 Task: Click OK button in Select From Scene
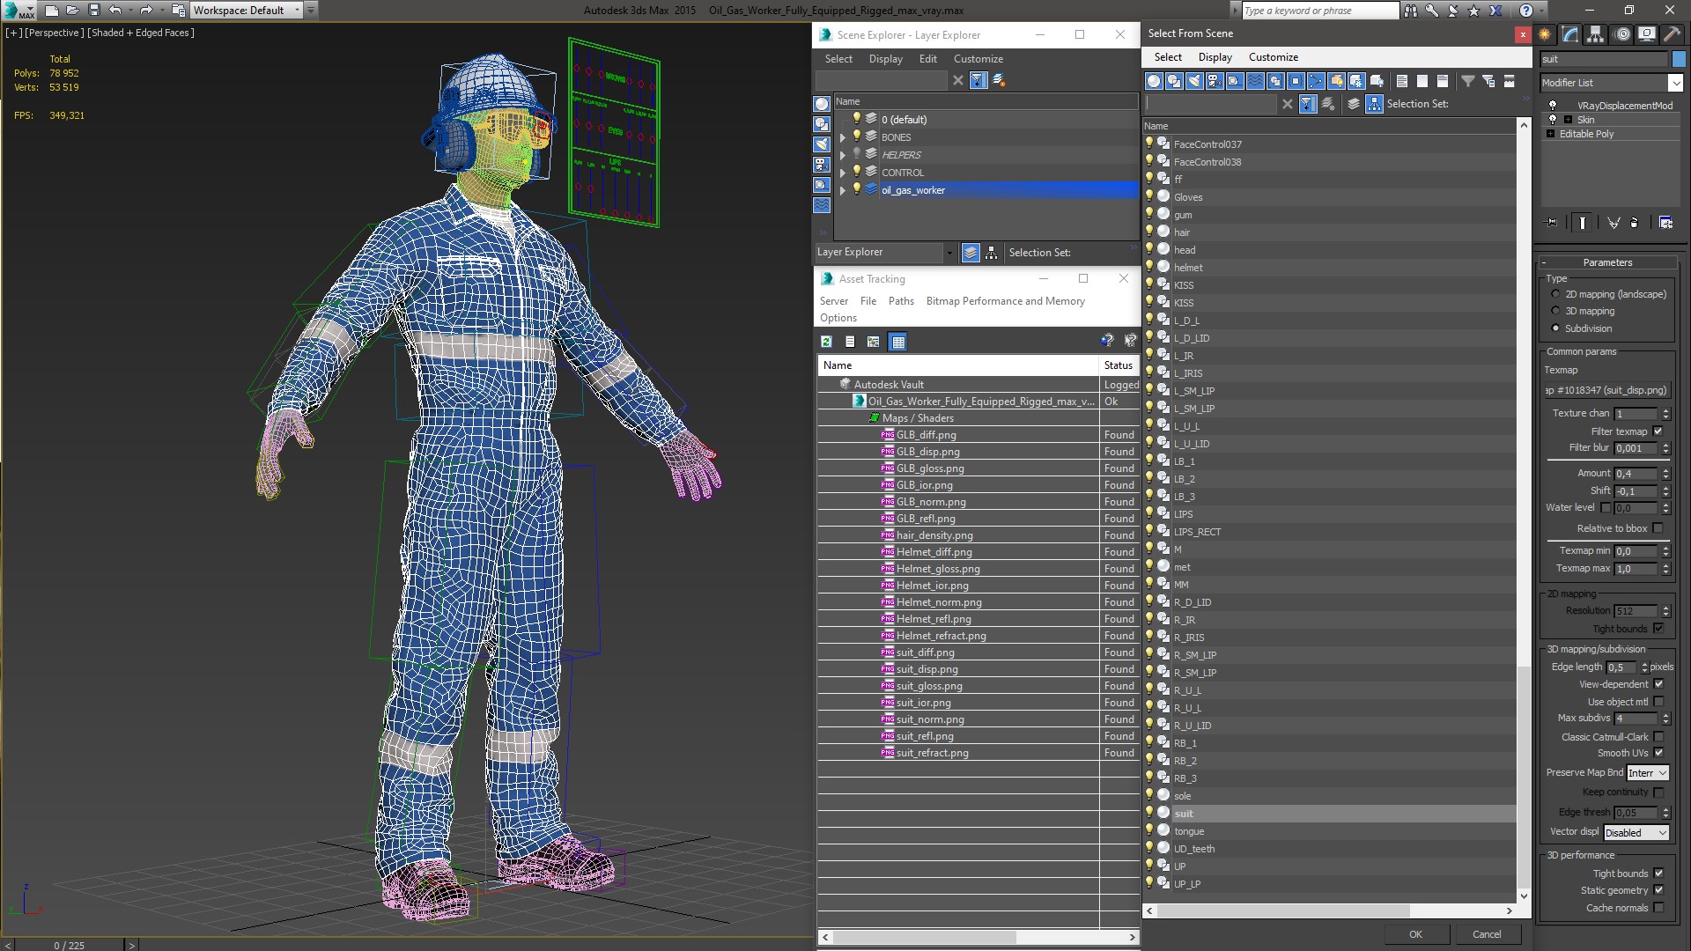1414,934
